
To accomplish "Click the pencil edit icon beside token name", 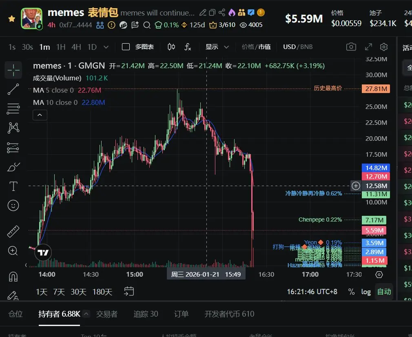I will 203,13.
